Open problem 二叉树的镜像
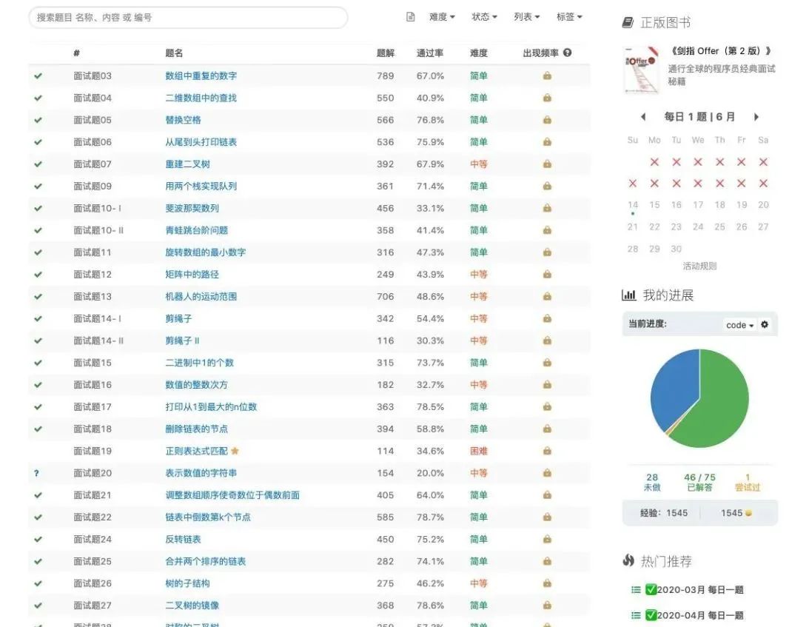This screenshot has width=792, height=627. pyautogui.click(x=192, y=606)
